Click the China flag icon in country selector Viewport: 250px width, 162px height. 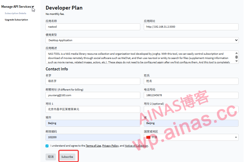148,137
